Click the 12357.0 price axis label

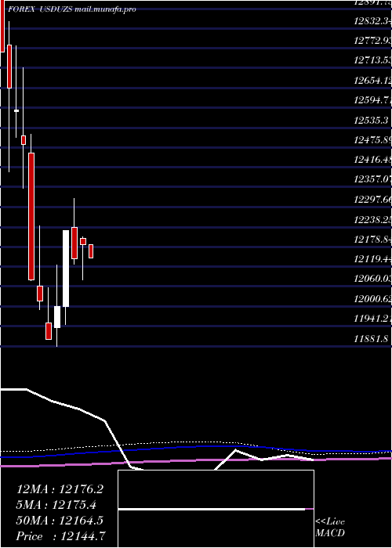372,179
